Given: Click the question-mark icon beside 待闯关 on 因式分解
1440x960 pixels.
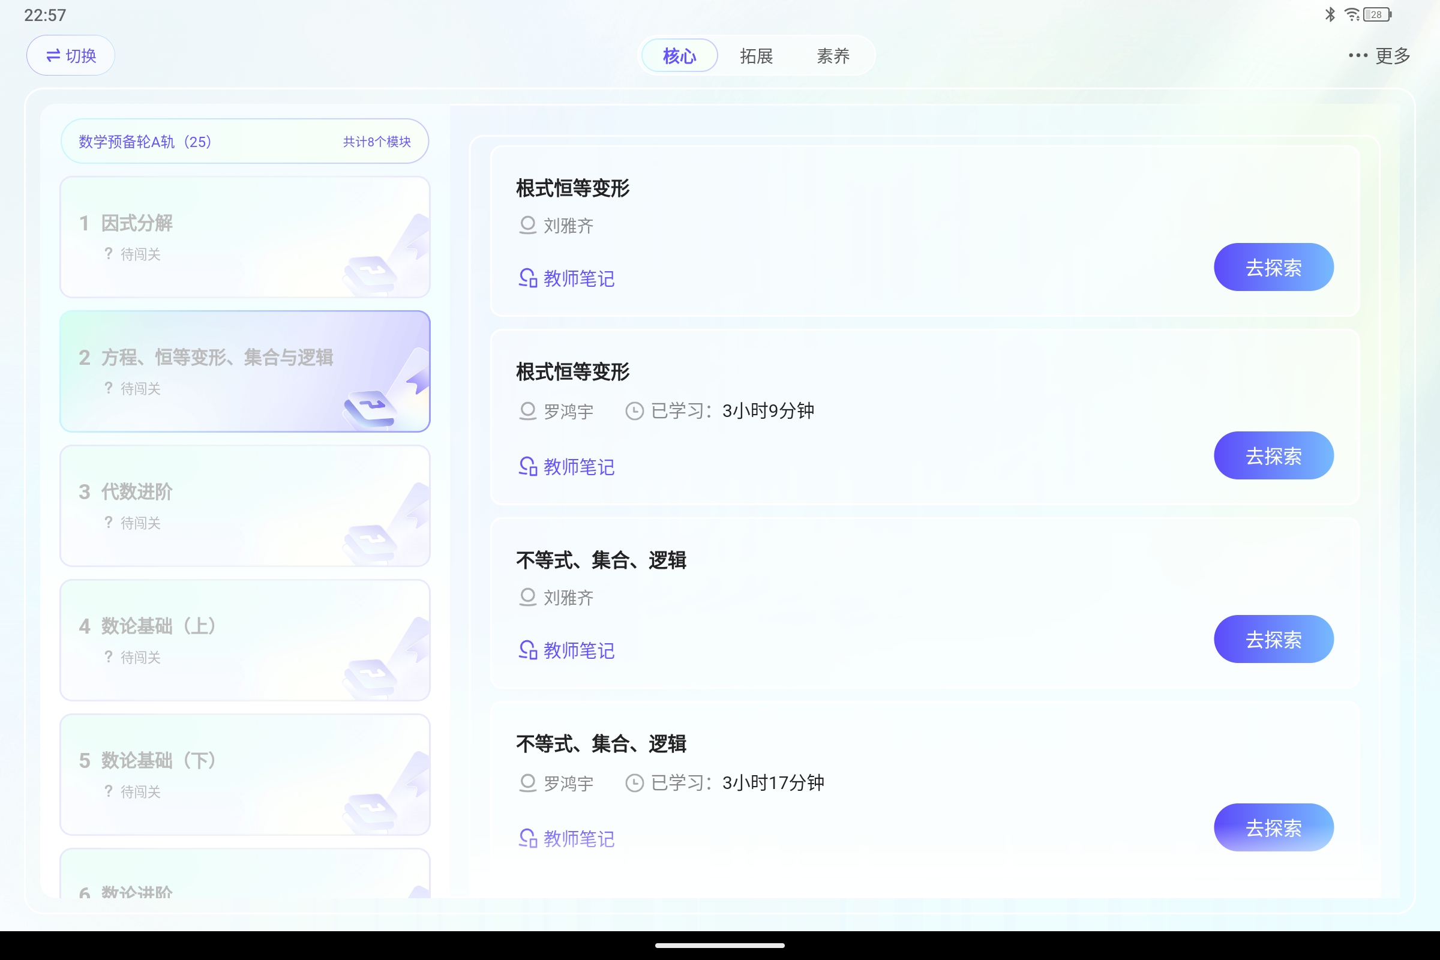Looking at the screenshot, I should 109,254.
